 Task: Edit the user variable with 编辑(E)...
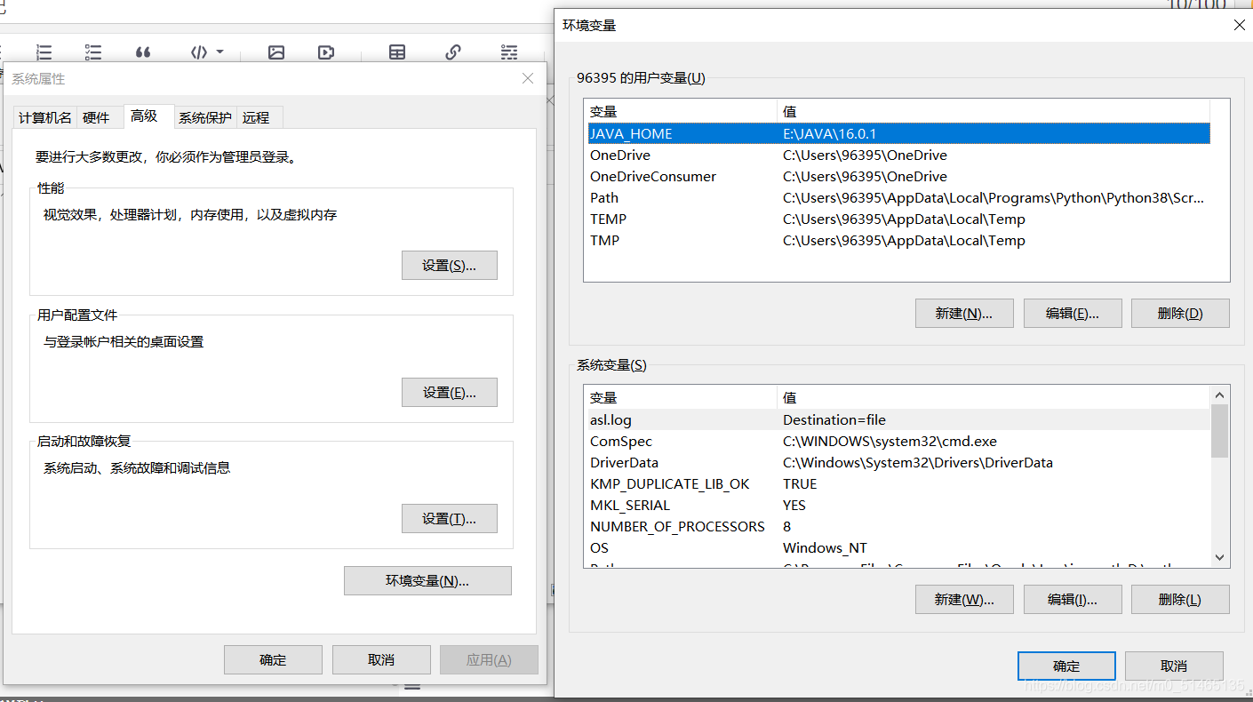tap(1073, 314)
